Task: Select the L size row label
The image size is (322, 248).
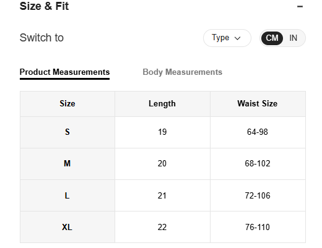Action: [x=67, y=195]
